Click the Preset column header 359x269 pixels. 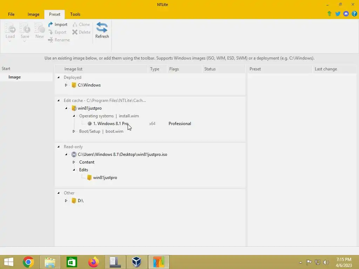pyautogui.click(x=280, y=69)
